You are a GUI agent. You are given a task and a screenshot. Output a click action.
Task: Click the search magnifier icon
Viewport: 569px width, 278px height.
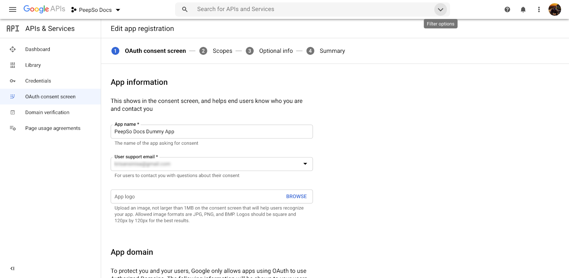pos(185,9)
